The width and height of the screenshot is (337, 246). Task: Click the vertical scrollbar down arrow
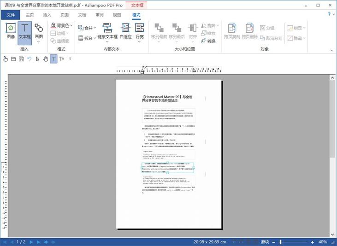pyautogui.click(x=332, y=234)
